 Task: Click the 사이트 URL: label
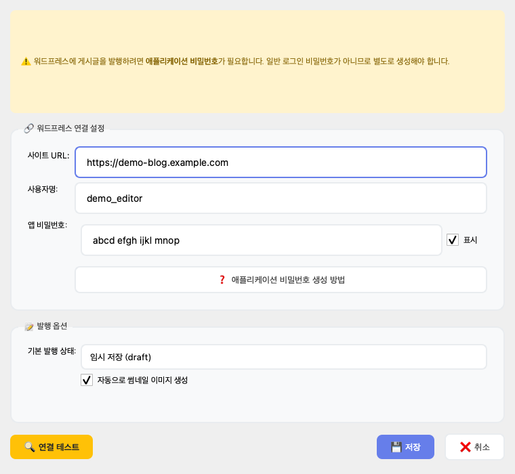[49, 155]
